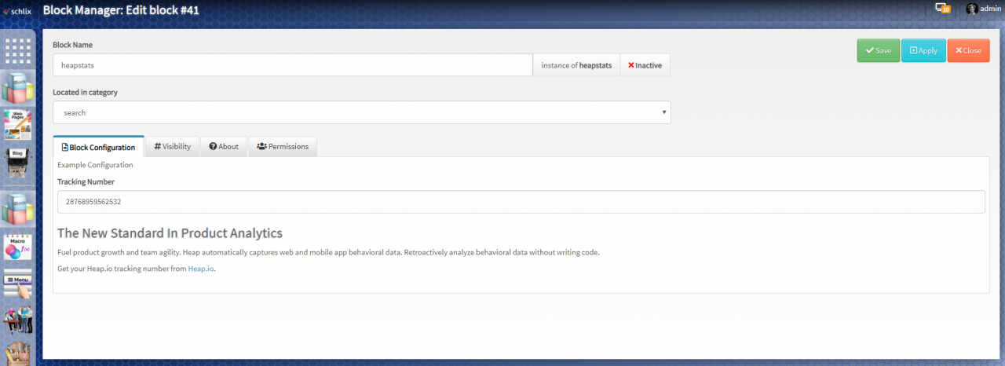This screenshot has width=1005, height=366.
Task: Open the Menu sidebar icon
Action: click(x=18, y=285)
